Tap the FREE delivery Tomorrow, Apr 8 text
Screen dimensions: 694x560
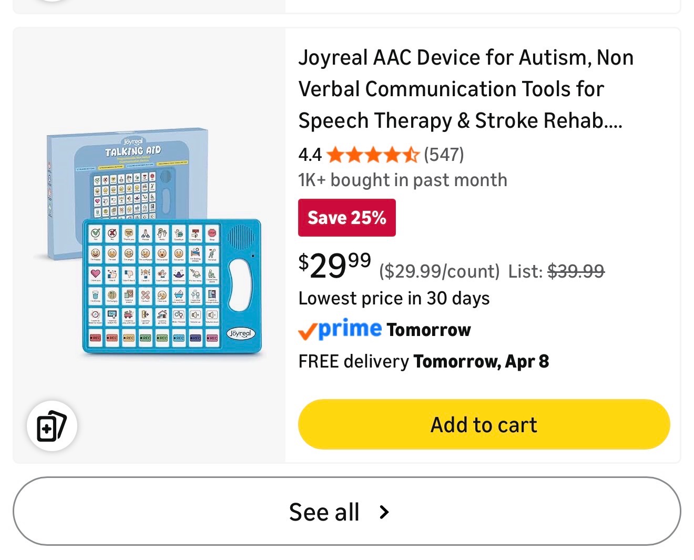point(423,362)
